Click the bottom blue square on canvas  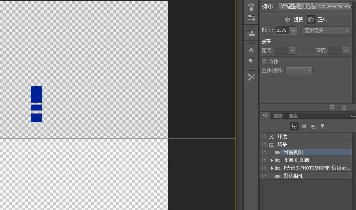36,118
